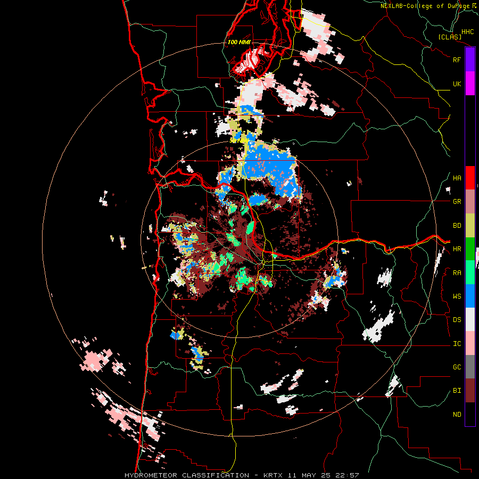This screenshot has height=479, width=479.
Task: Click the pink IC legend swatch
Action: click(x=470, y=343)
